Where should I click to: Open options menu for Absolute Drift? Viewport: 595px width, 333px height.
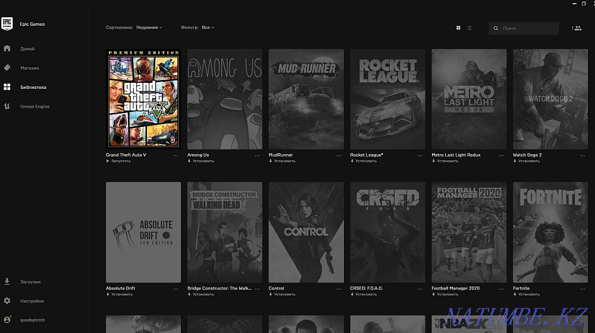pos(176,289)
